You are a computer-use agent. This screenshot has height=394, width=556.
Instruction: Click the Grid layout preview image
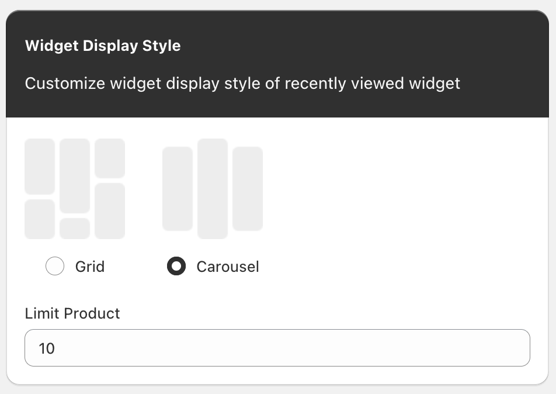(x=75, y=188)
